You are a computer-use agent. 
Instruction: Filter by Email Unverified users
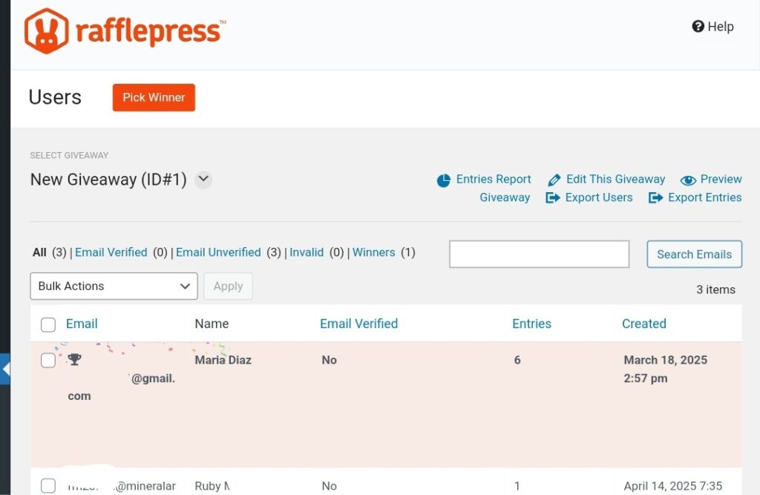pyautogui.click(x=218, y=252)
